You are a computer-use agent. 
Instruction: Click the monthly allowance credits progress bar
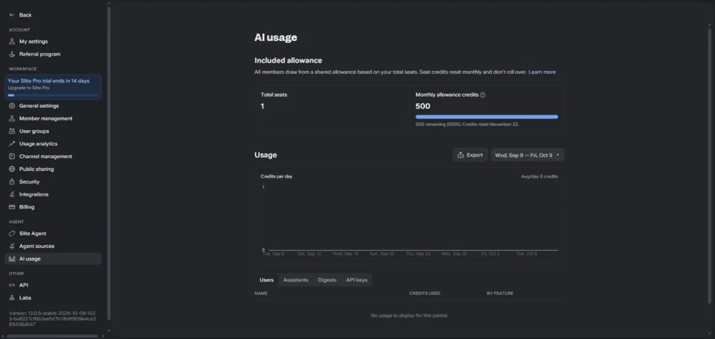click(x=487, y=117)
